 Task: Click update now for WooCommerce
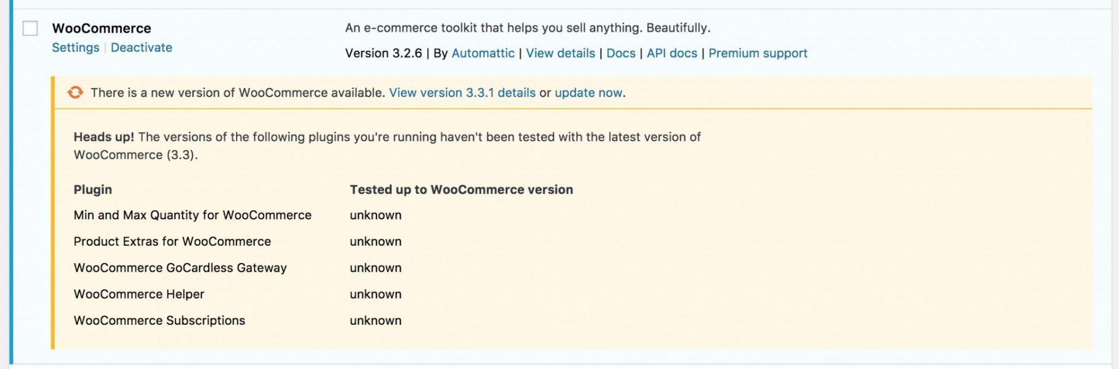coord(588,93)
